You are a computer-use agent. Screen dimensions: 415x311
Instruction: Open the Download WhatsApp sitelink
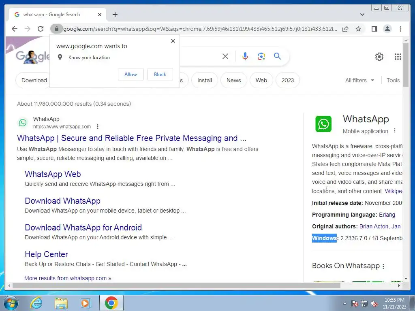click(62, 201)
